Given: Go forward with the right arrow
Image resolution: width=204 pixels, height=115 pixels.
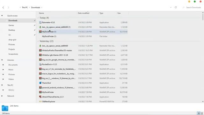Looking at the screenshot, I should tap(8, 7).
